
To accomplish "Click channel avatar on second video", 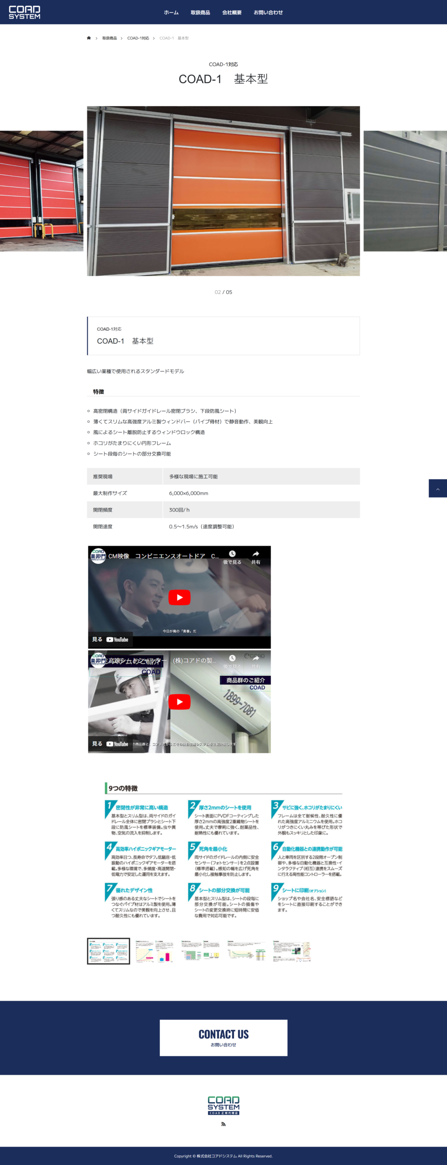I will tap(98, 660).
